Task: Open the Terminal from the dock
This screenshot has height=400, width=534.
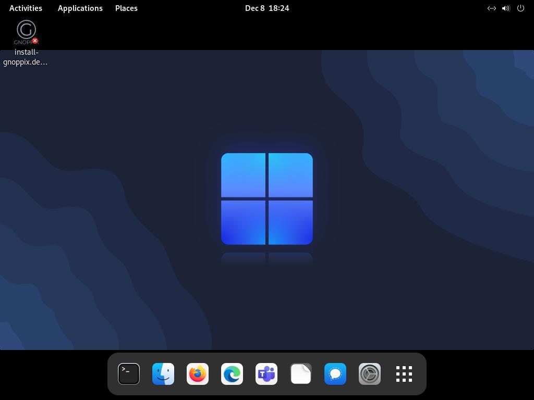Action: coord(129,374)
